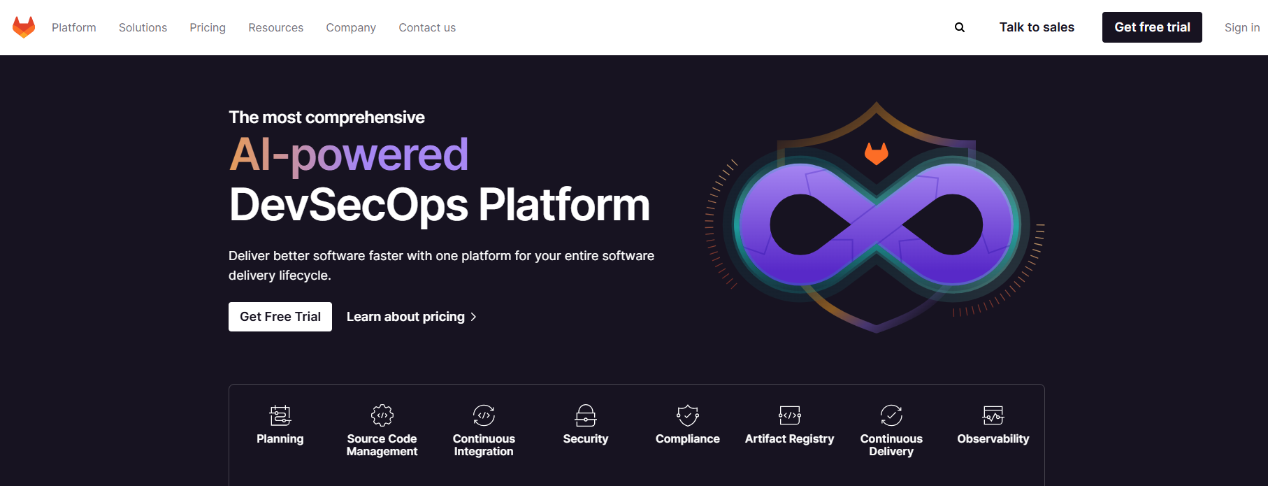The height and width of the screenshot is (486, 1268).
Task: Select the Security tab label
Action: 586,438
